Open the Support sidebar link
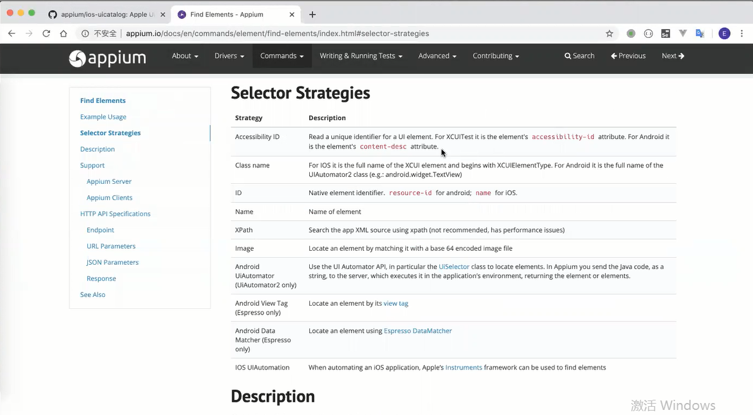 coord(92,165)
